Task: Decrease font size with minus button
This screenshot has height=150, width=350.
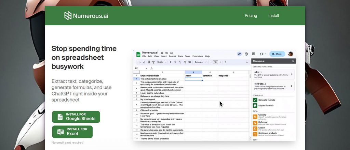Action: point(211,62)
